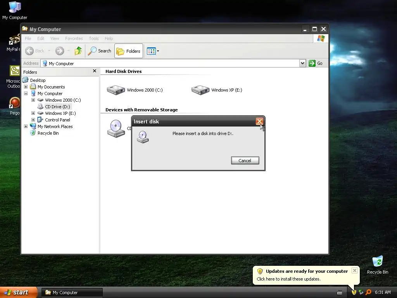Close the Folders pane

[x=95, y=71]
